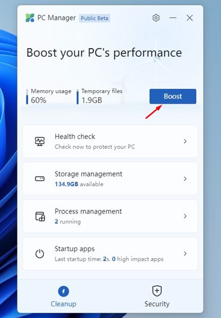Switch to the Security tab label

157,304
